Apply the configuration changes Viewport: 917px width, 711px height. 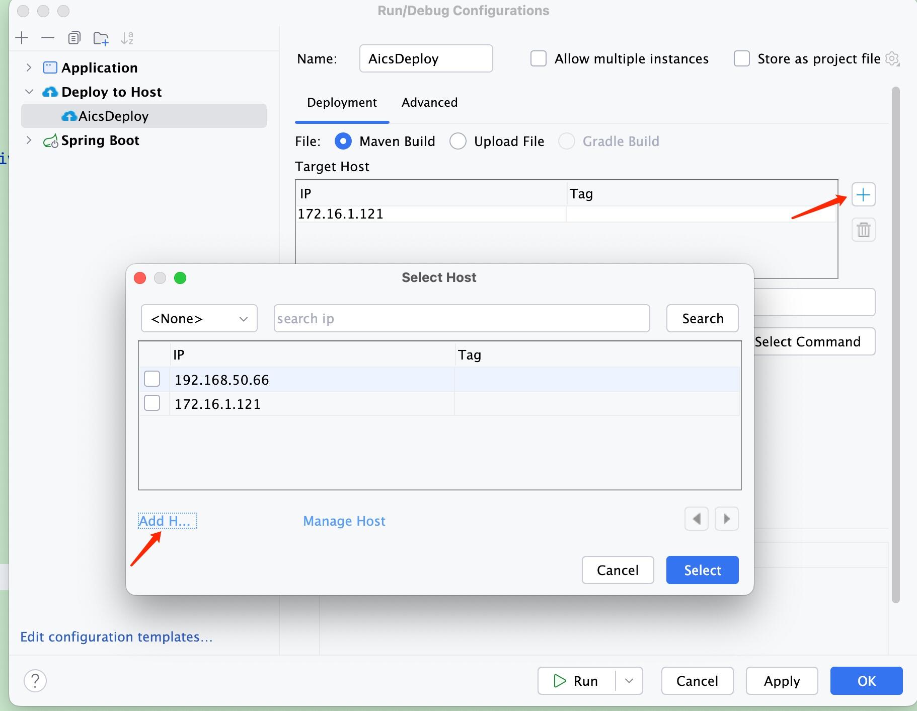coord(782,681)
